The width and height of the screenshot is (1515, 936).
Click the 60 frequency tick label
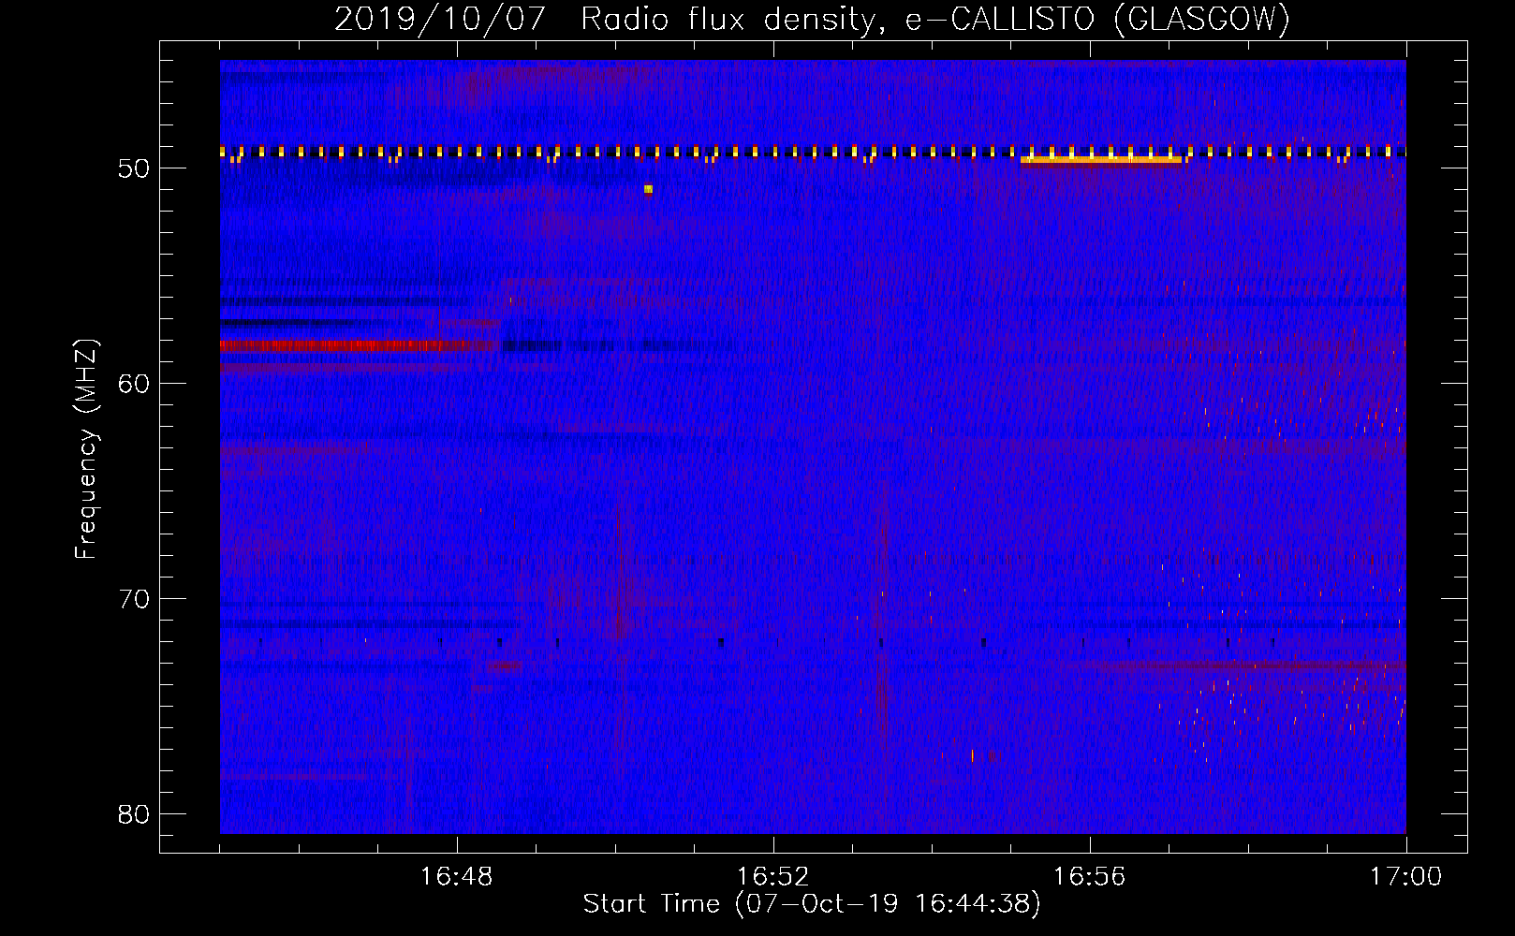[x=134, y=384]
